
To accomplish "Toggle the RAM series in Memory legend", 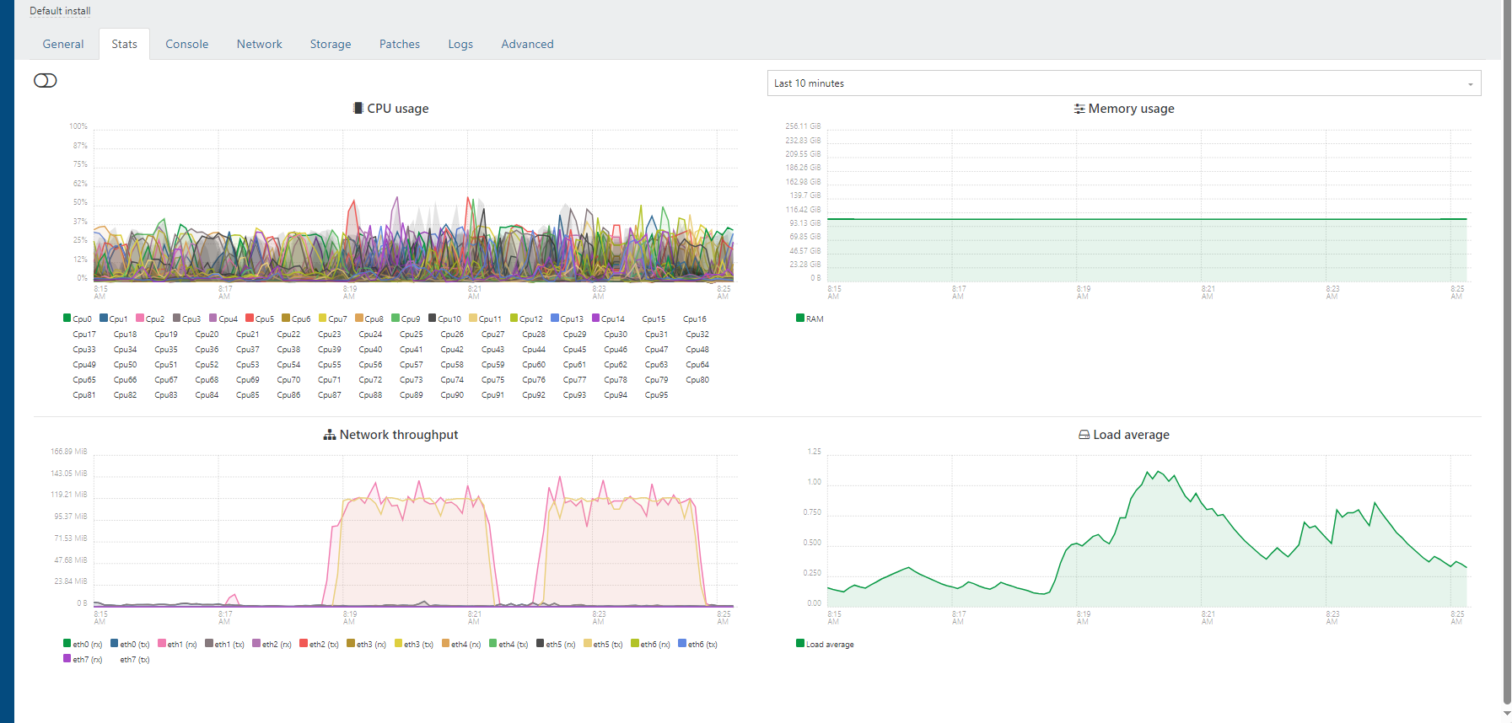I will (810, 319).
